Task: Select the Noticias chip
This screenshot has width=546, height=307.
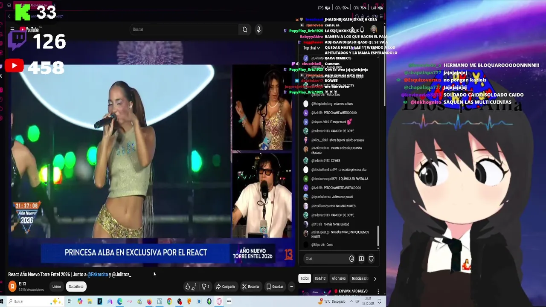Action: (360, 278)
